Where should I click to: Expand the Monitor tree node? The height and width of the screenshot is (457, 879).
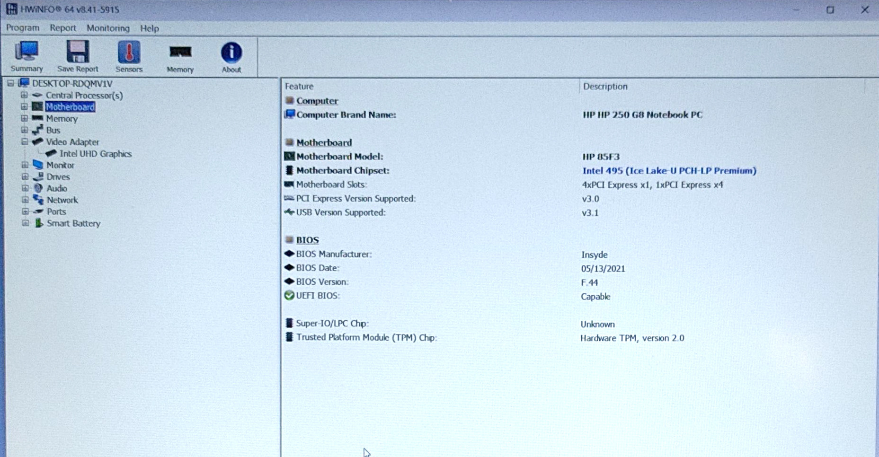point(25,165)
